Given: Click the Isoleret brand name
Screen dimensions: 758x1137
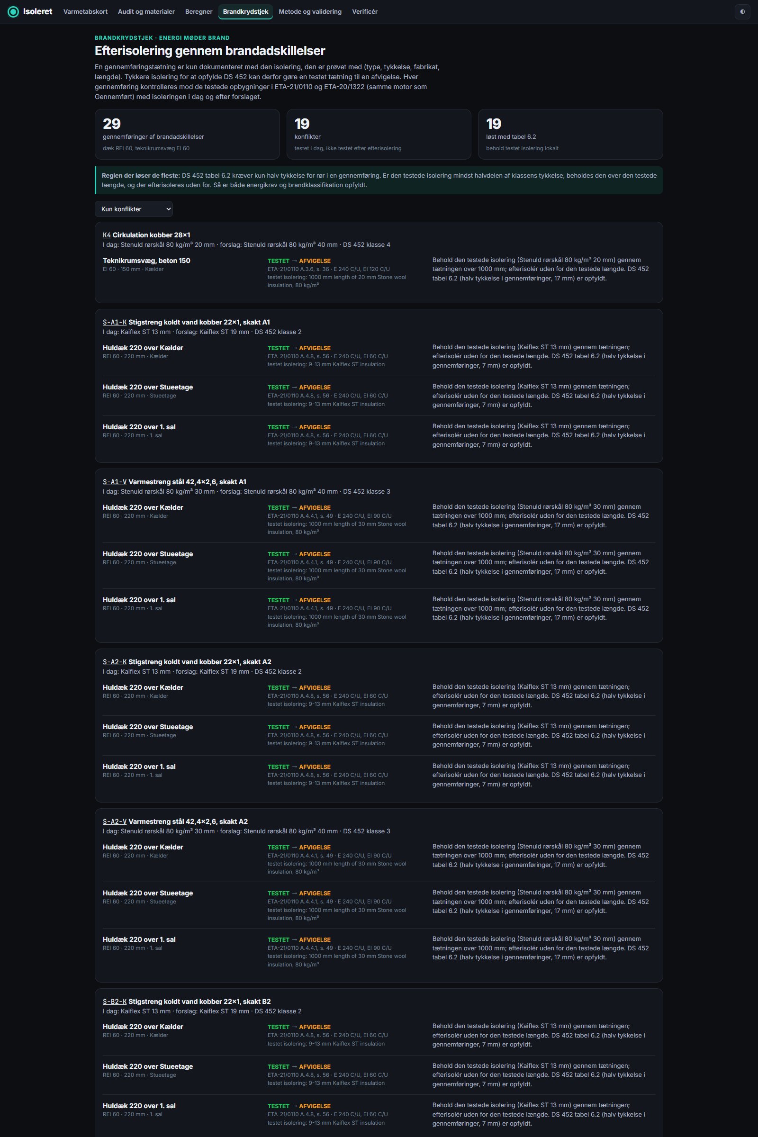Looking at the screenshot, I should point(38,11).
